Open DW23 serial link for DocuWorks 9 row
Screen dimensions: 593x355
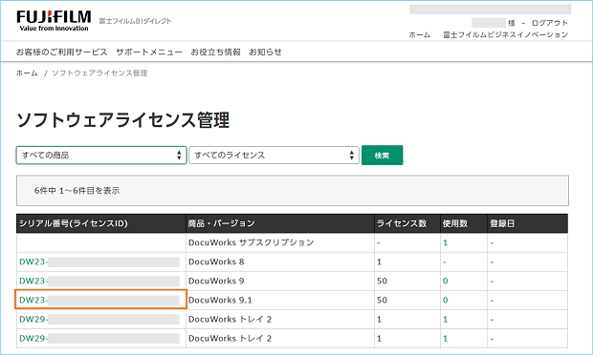[99, 282]
